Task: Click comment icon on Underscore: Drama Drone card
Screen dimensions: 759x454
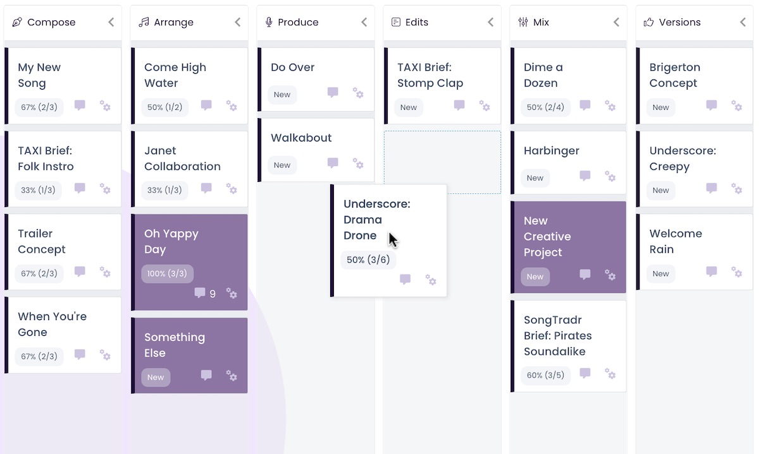Action: click(405, 279)
